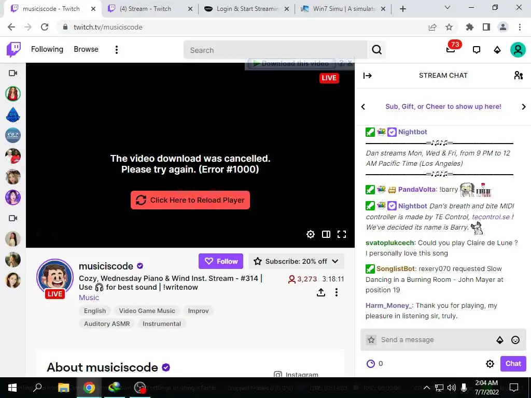This screenshot has height=398, width=531.
Task: Open a new browser tab with plus
Action: 402,9
